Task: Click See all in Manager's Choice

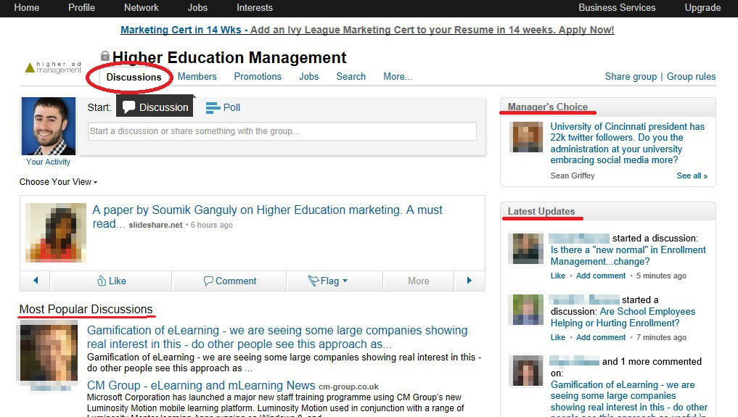Action: point(692,176)
